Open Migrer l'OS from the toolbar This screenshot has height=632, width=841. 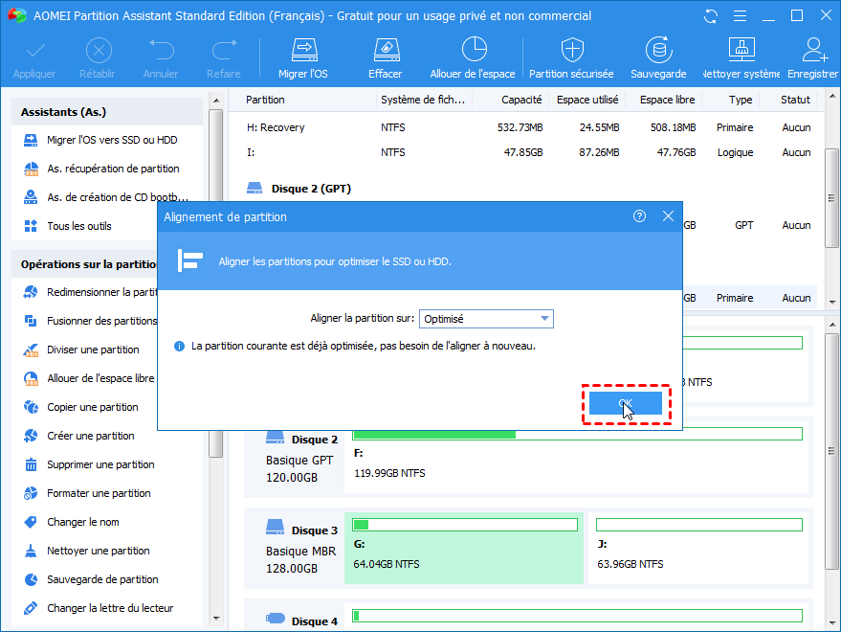(x=303, y=58)
